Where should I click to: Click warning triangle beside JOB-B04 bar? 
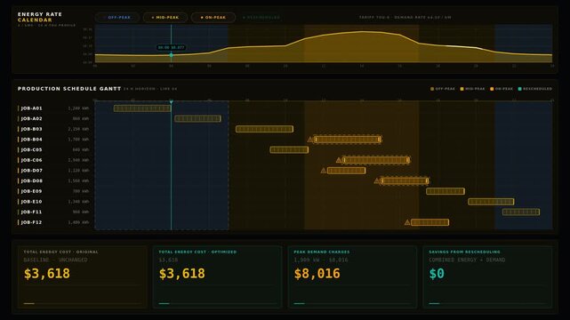click(x=310, y=140)
